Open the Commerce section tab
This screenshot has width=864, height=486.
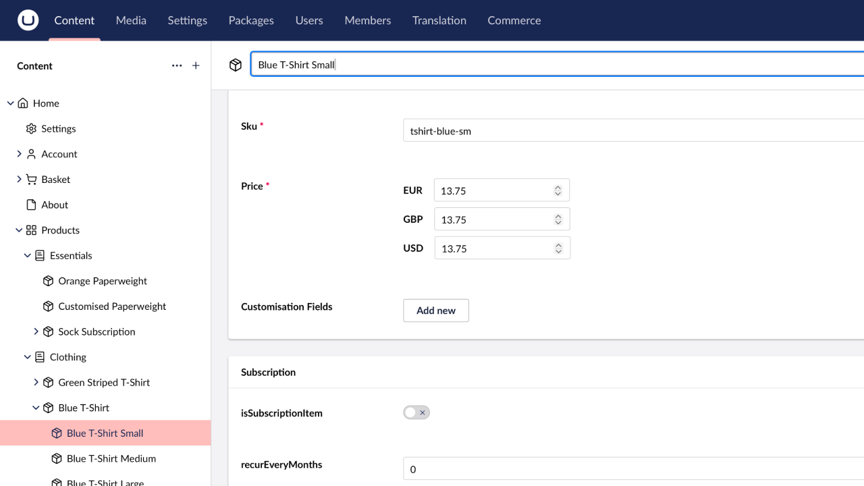[x=514, y=20]
